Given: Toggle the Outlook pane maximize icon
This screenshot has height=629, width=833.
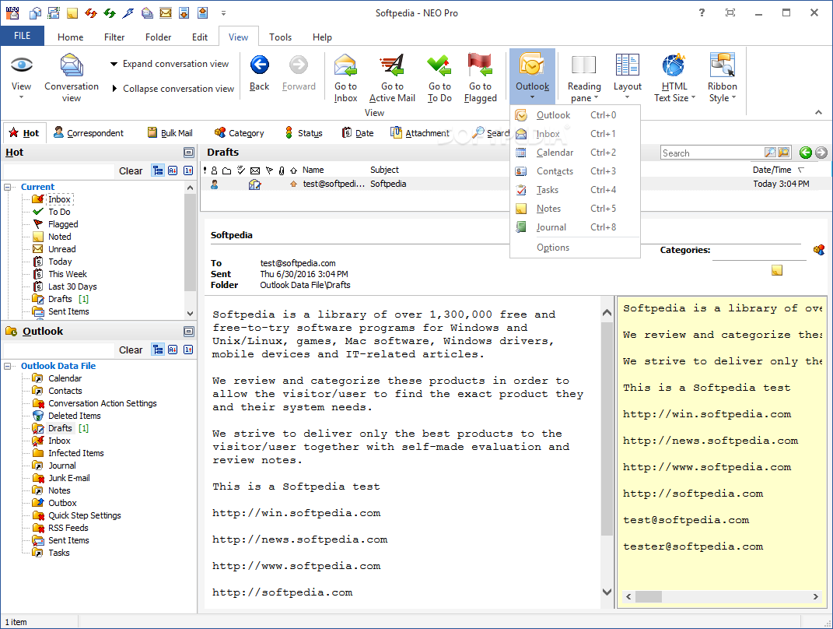Looking at the screenshot, I should click(188, 332).
